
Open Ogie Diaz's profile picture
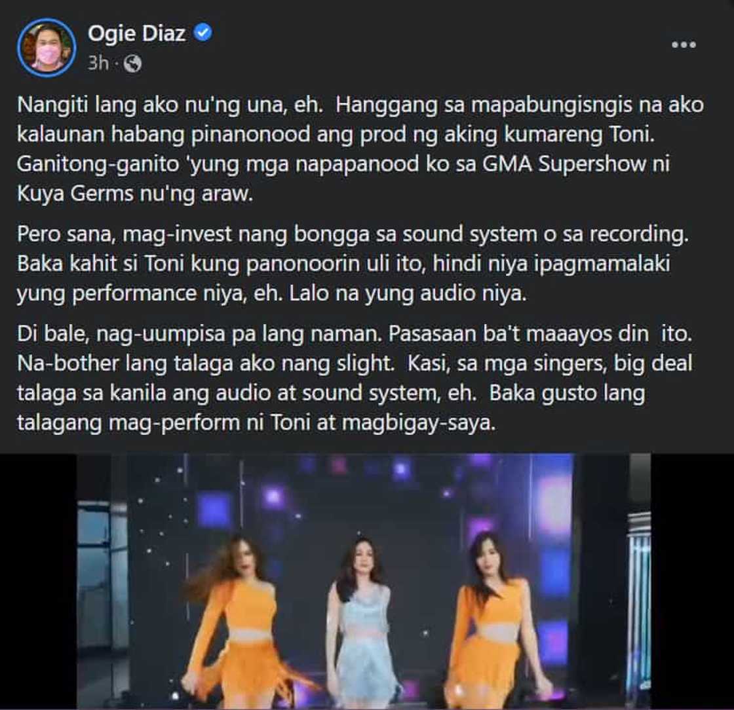point(47,48)
